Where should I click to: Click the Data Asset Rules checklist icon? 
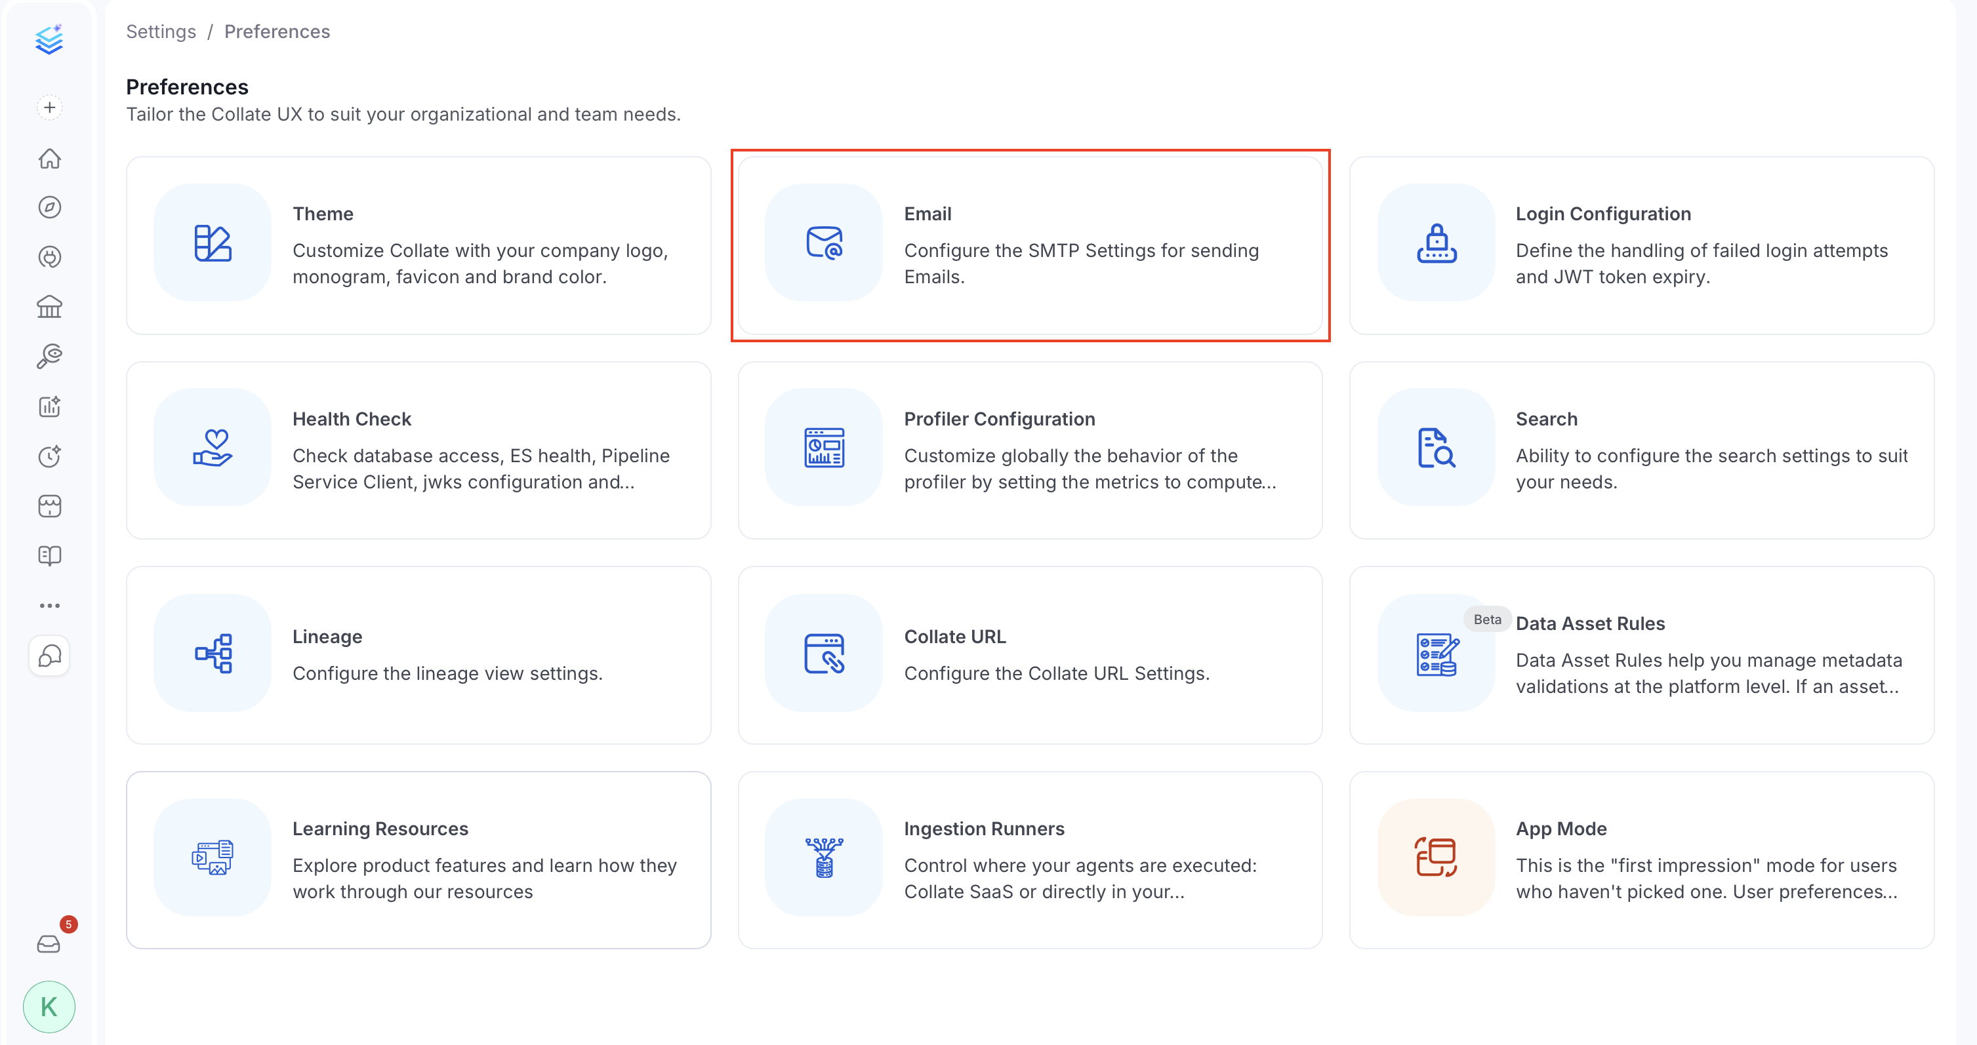tap(1437, 653)
